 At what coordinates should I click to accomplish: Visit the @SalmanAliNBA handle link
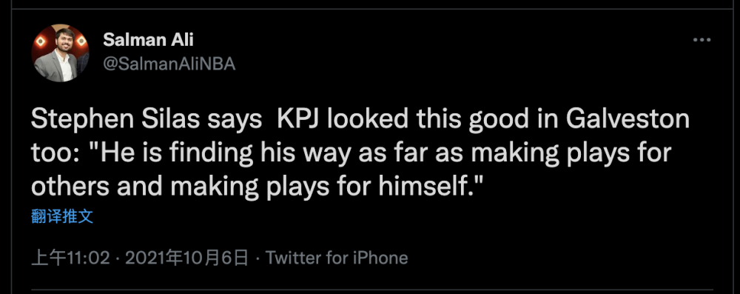pyautogui.click(x=169, y=64)
